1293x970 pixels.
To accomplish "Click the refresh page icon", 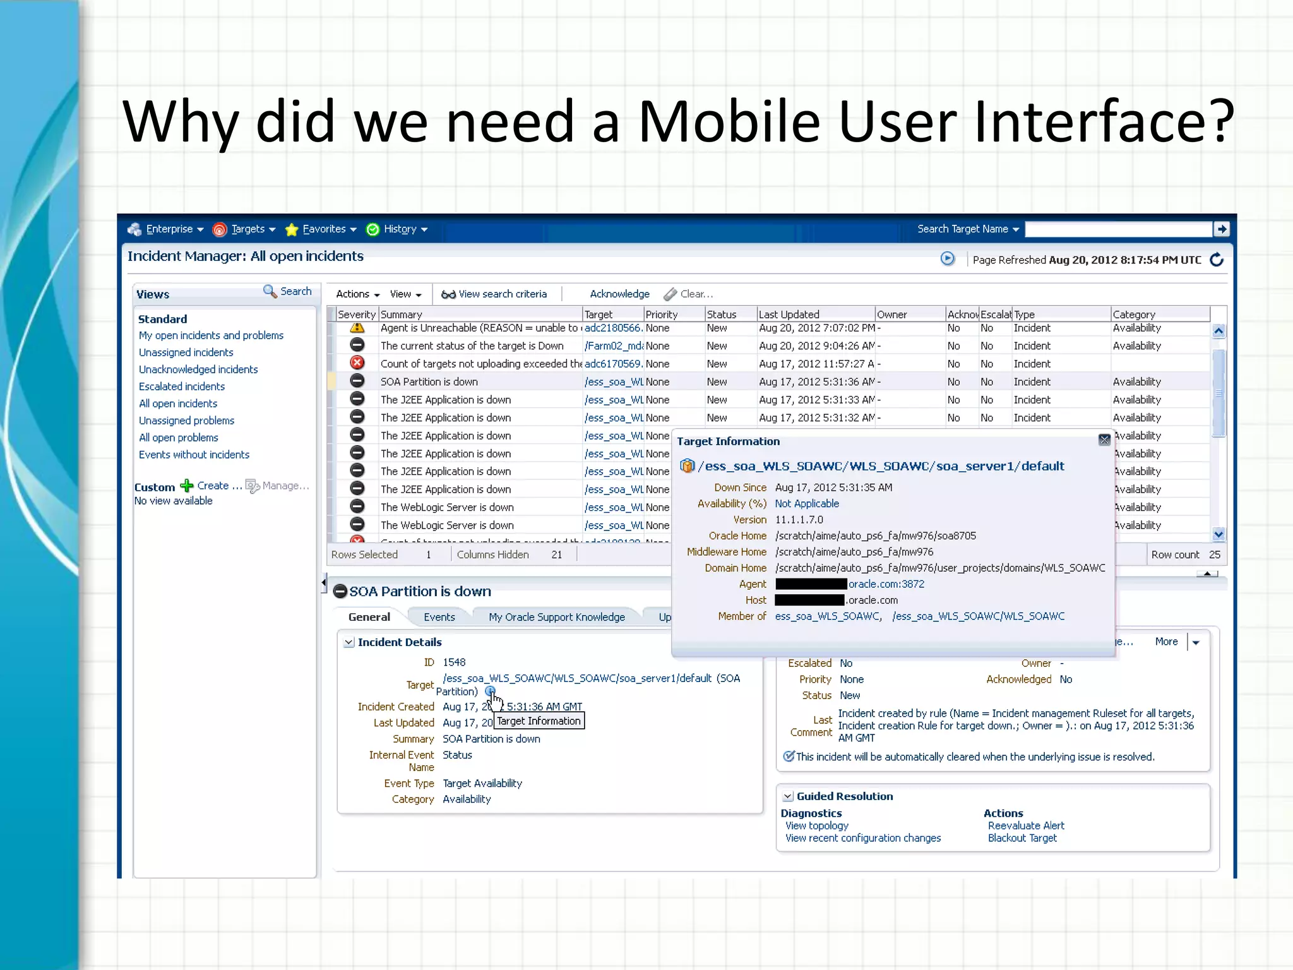I will (x=1217, y=260).
